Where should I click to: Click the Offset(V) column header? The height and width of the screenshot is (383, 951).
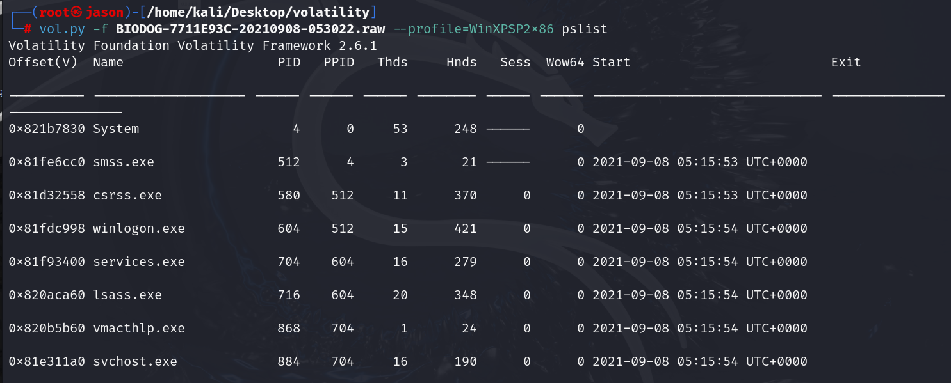[43, 63]
